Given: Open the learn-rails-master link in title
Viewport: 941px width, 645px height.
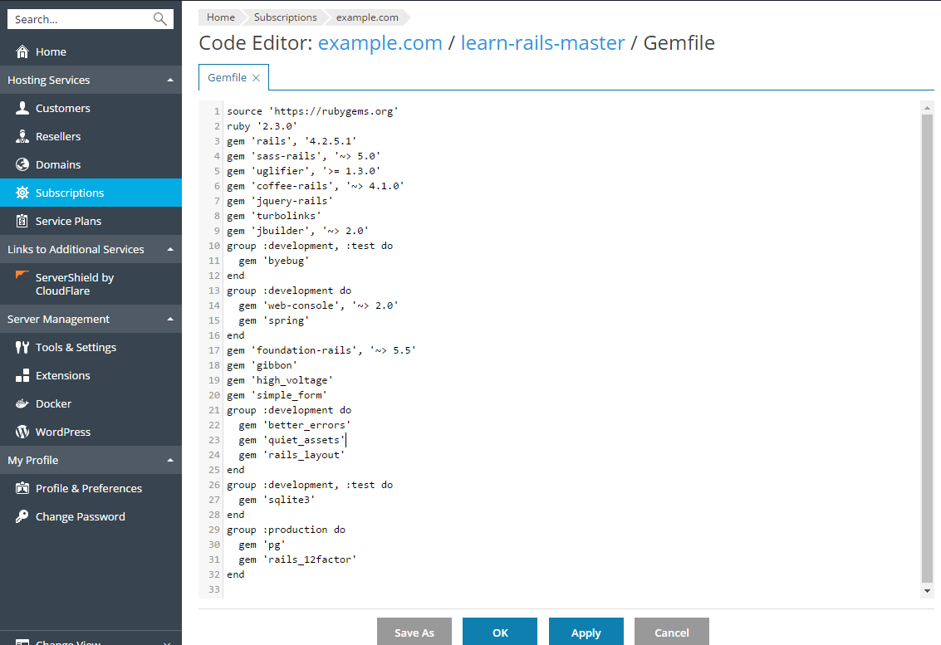Looking at the screenshot, I should [542, 43].
